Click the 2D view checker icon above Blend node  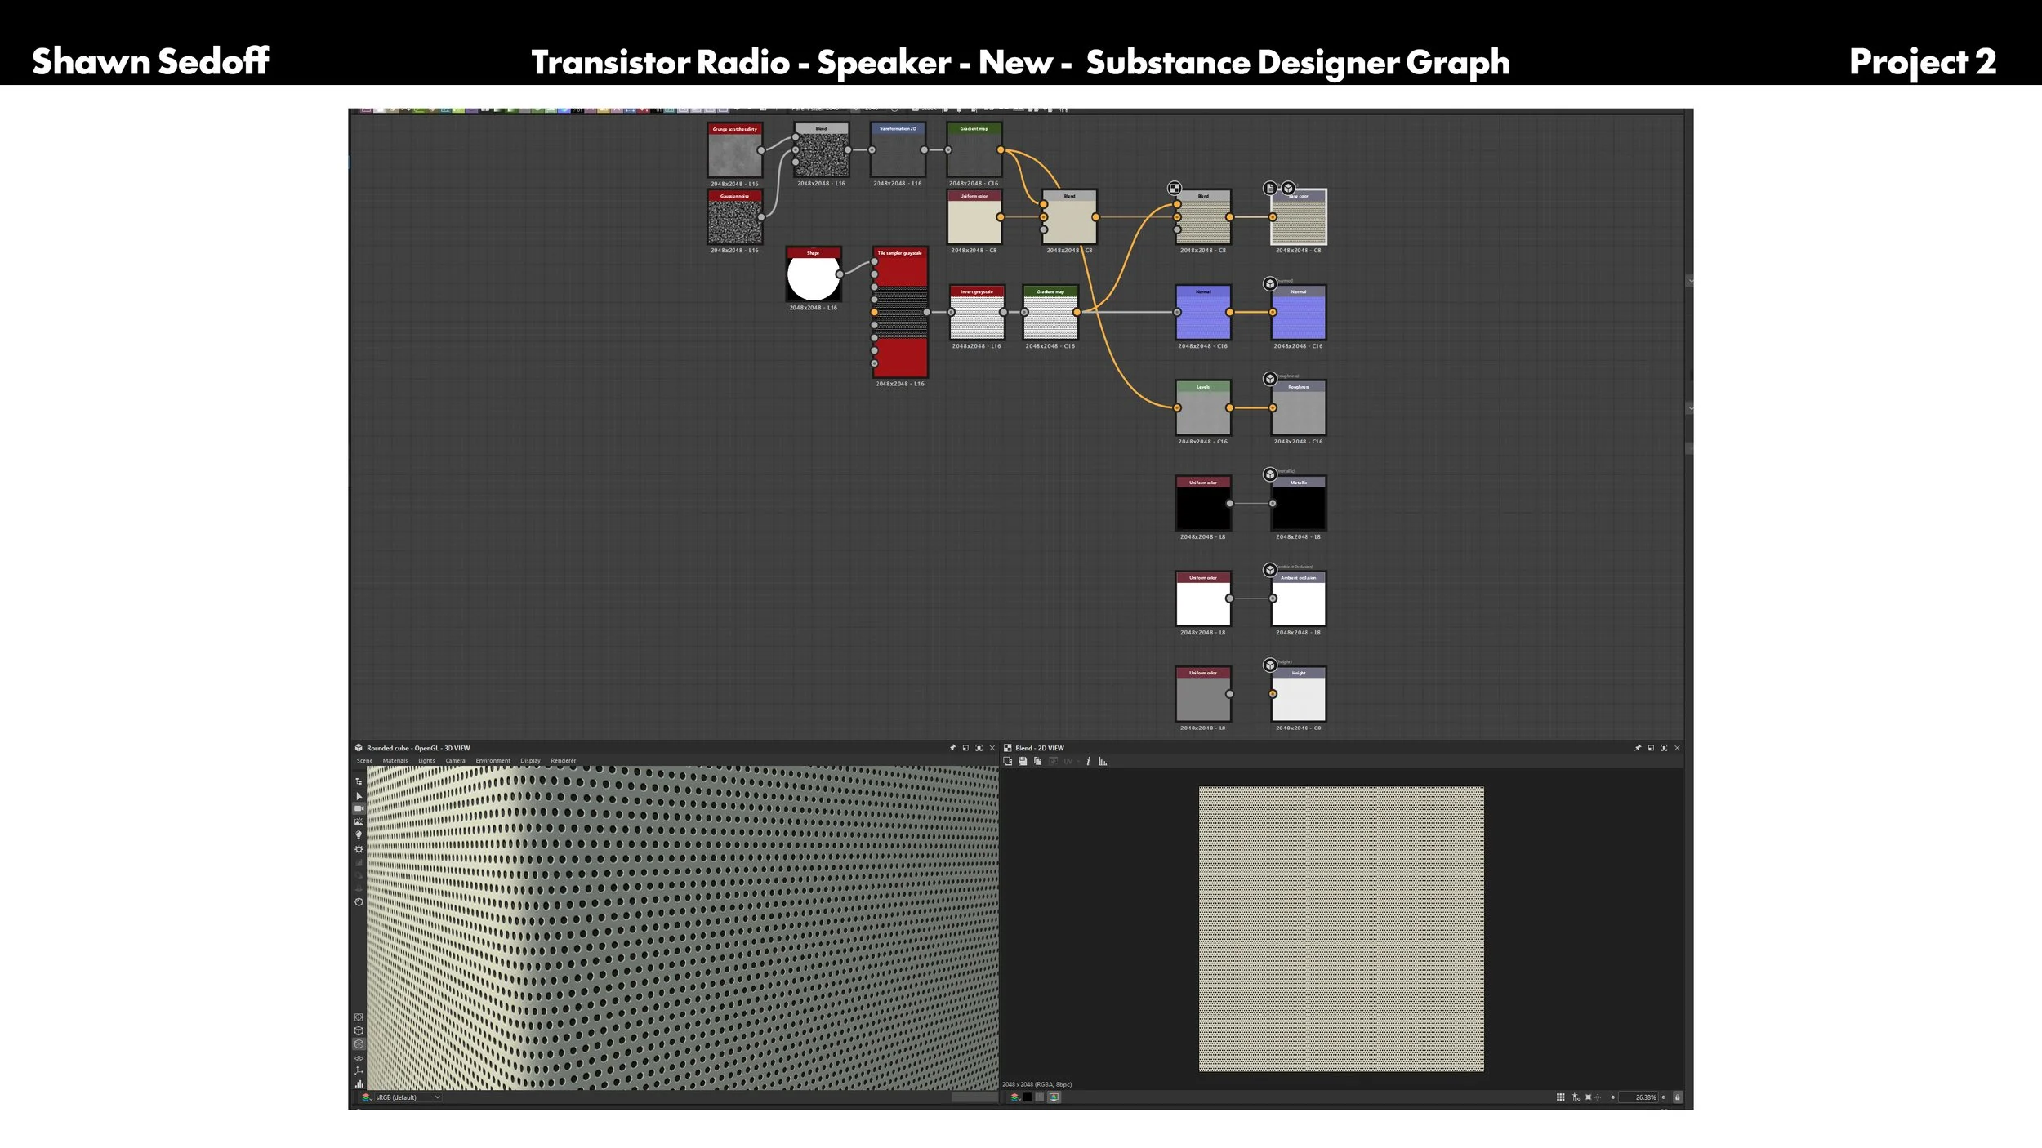coord(1175,189)
